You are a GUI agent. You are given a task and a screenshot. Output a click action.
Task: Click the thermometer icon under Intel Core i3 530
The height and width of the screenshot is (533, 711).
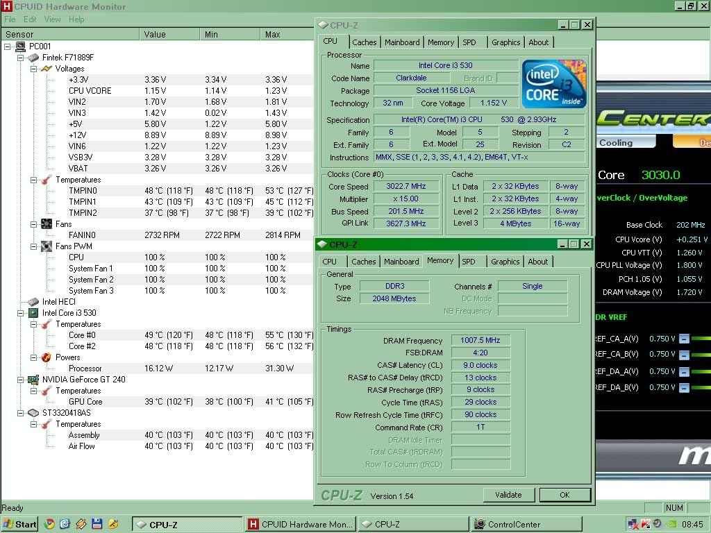[47, 324]
